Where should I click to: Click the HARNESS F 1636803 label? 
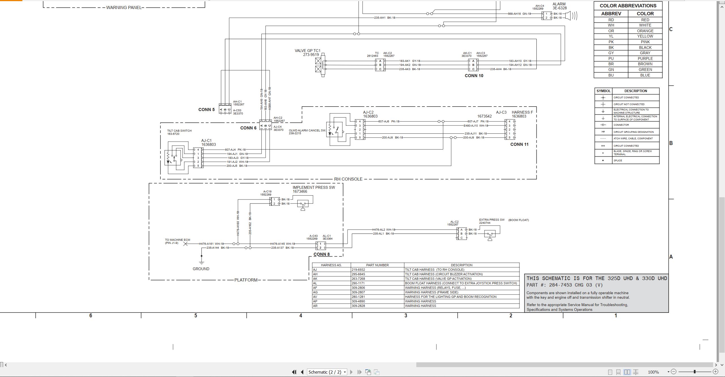coord(522,114)
